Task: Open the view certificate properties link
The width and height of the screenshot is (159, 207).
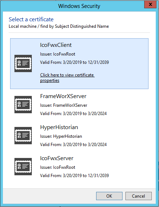Action: click(x=67, y=78)
